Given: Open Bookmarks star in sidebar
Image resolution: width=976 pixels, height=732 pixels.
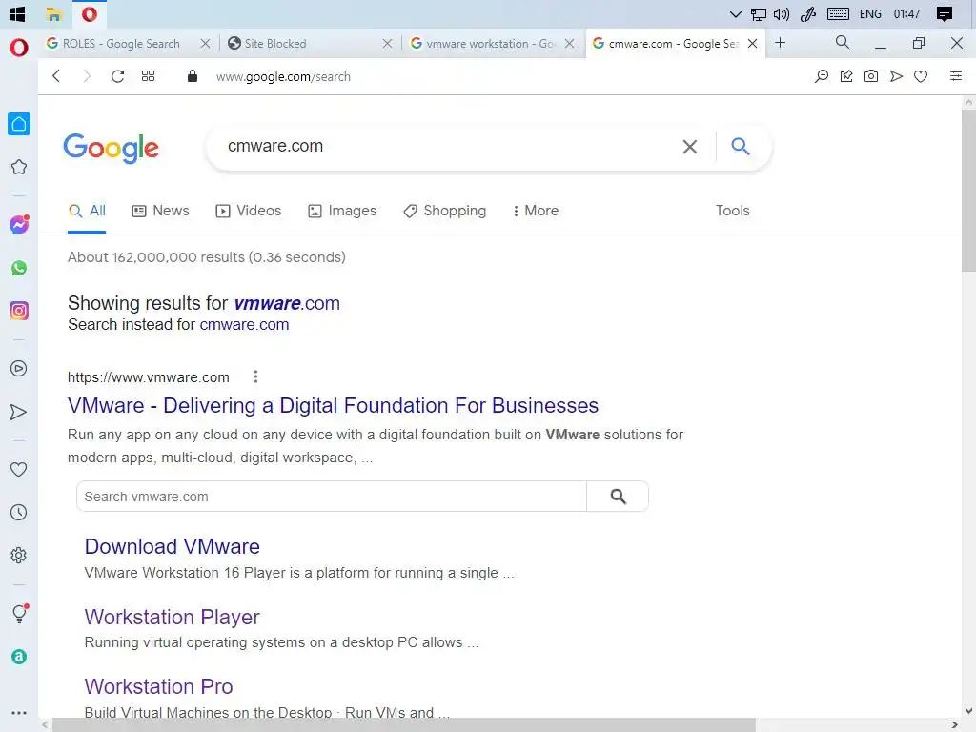Looking at the screenshot, I should (19, 167).
